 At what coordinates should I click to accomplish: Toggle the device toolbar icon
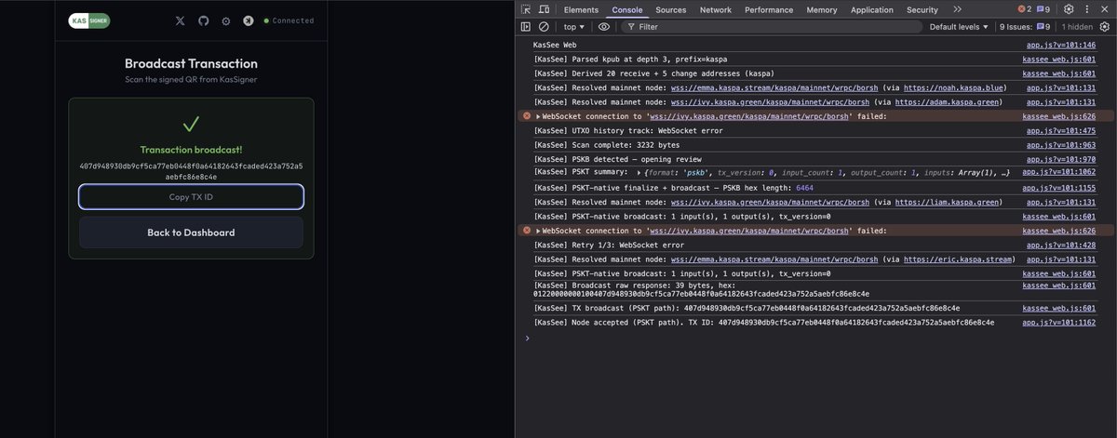(544, 9)
